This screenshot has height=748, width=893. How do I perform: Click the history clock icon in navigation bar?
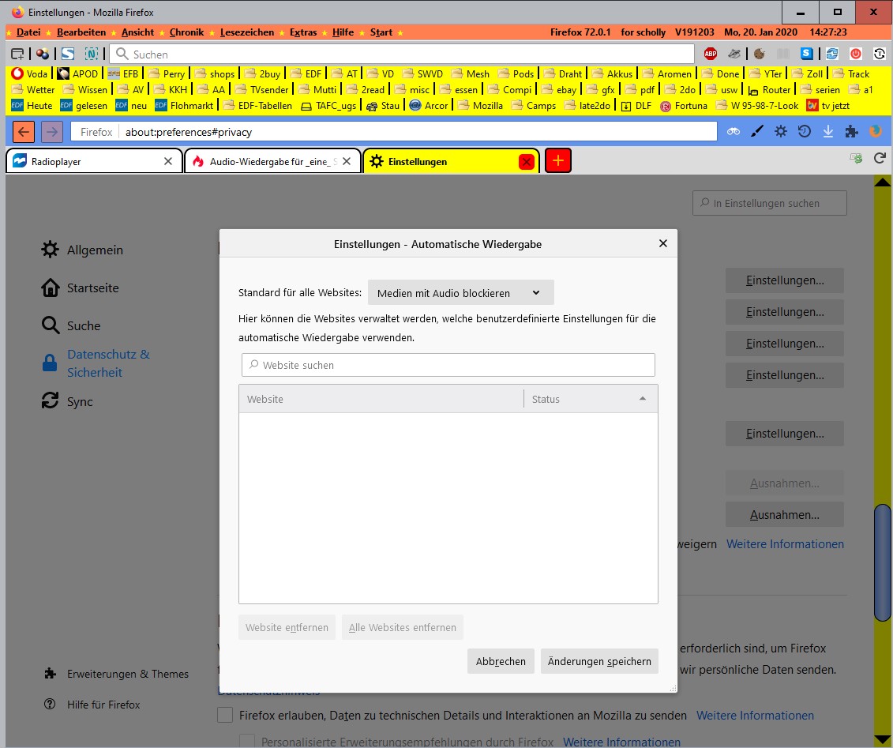click(804, 132)
